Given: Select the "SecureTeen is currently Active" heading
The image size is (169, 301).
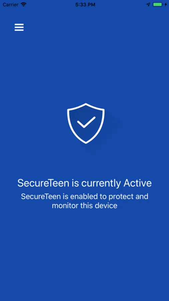Looking at the screenshot, I should click(84, 183).
